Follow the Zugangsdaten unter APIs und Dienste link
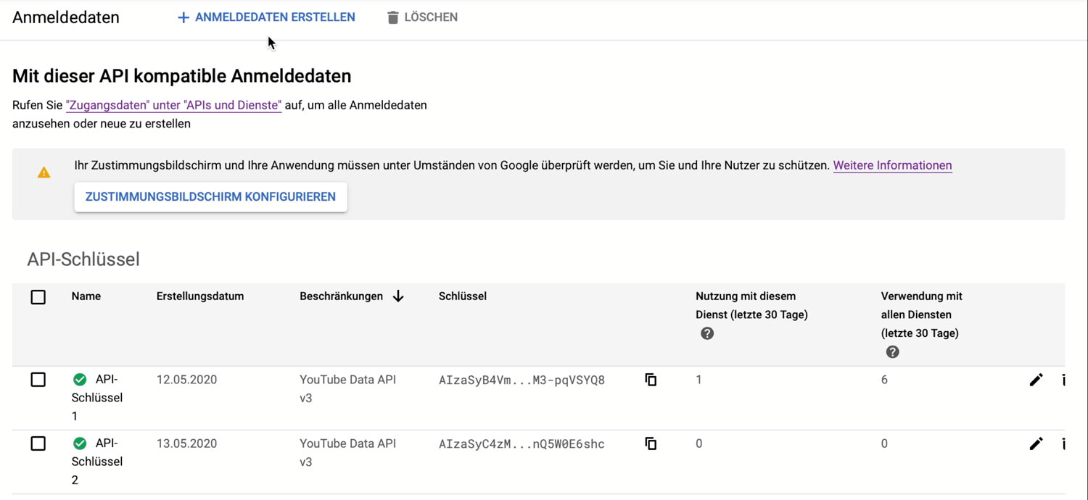This screenshot has width=1088, height=500. (x=173, y=105)
